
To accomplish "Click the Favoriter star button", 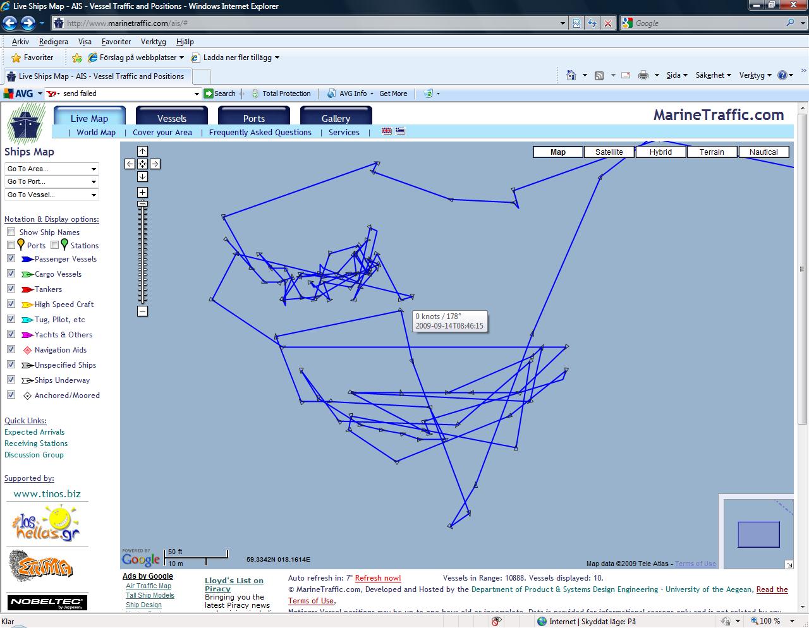I will pyautogui.click(x=32, y=57).
